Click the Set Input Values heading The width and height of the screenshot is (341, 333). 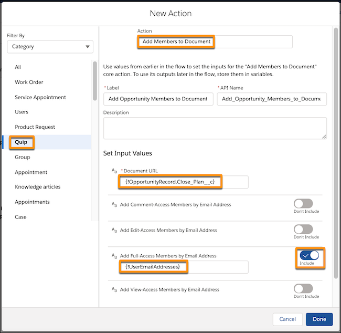tap(127, 153)
